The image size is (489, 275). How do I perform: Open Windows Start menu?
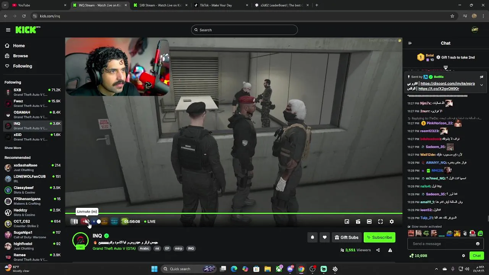pyautogui.click(x=154, y=269)
